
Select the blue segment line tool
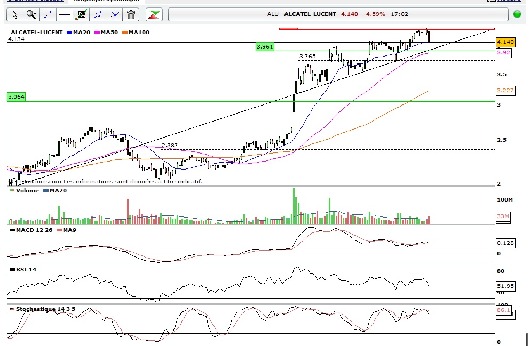(x=98, y=14)
